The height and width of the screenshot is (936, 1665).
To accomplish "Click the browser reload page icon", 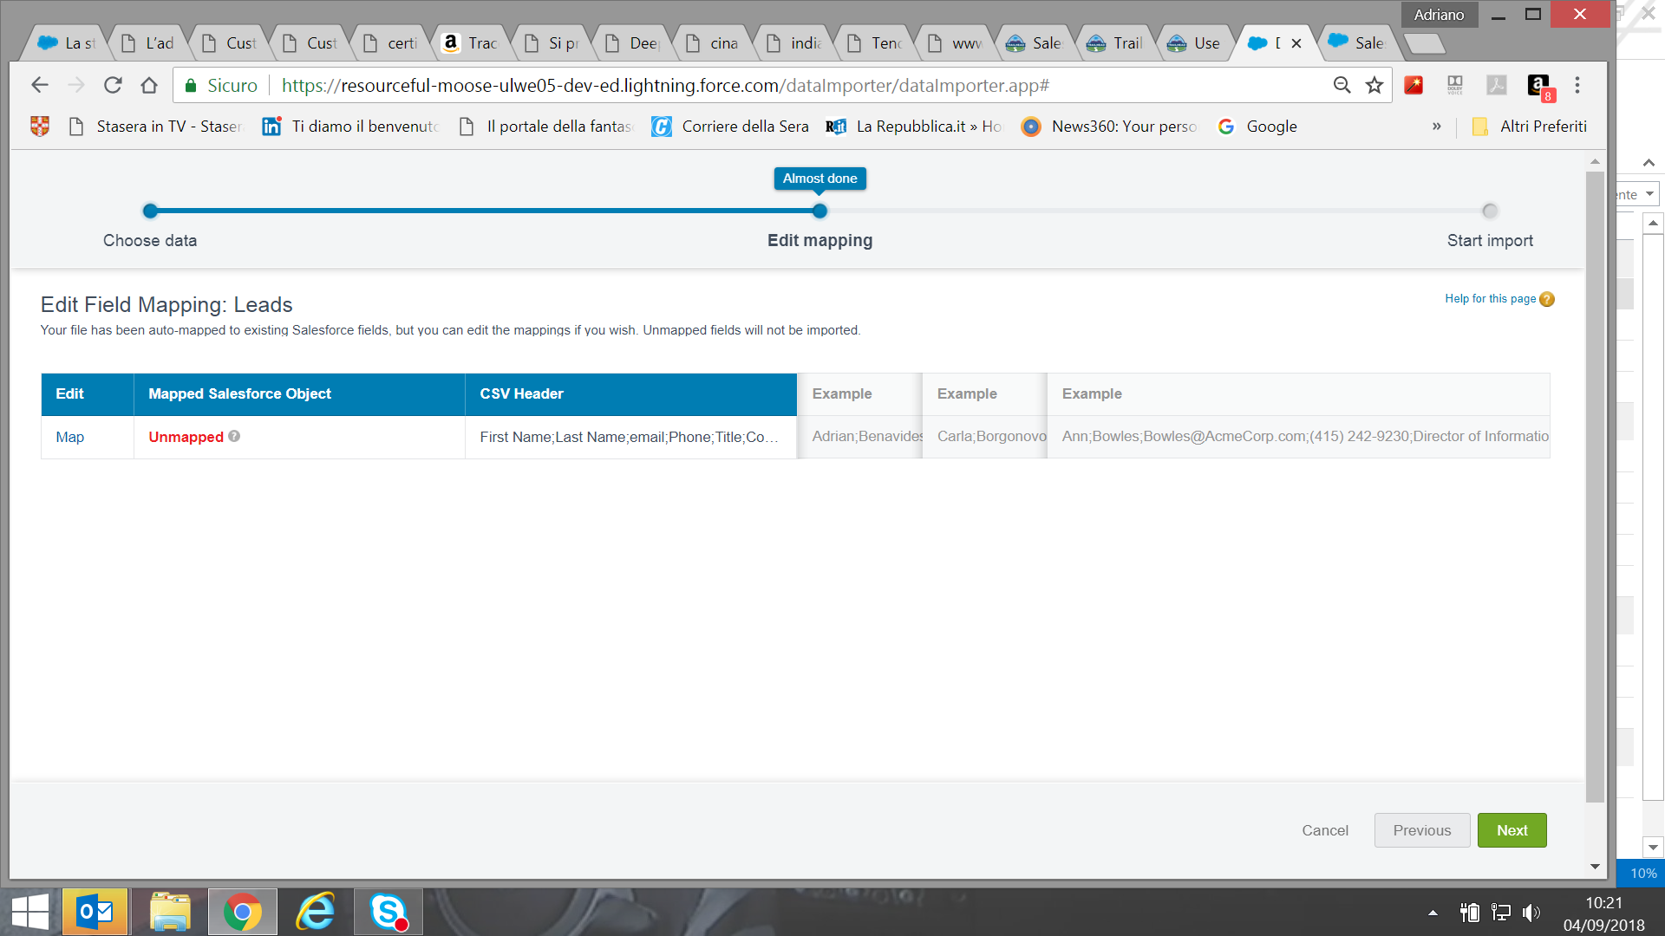I will click(x=113, y=85).
